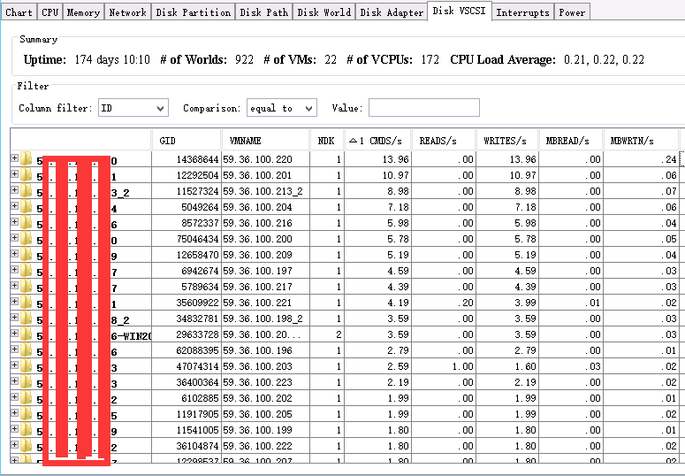685x476 pixels.
Task: Click folder icon in 59.36.100.196 row
Action: (x=27, y=349)
